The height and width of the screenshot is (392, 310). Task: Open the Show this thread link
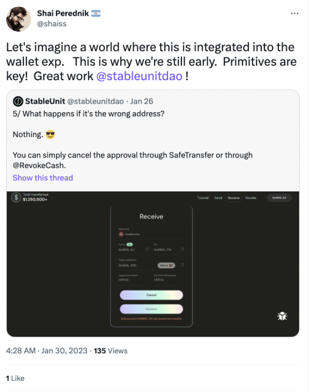[x=42, y=178]
